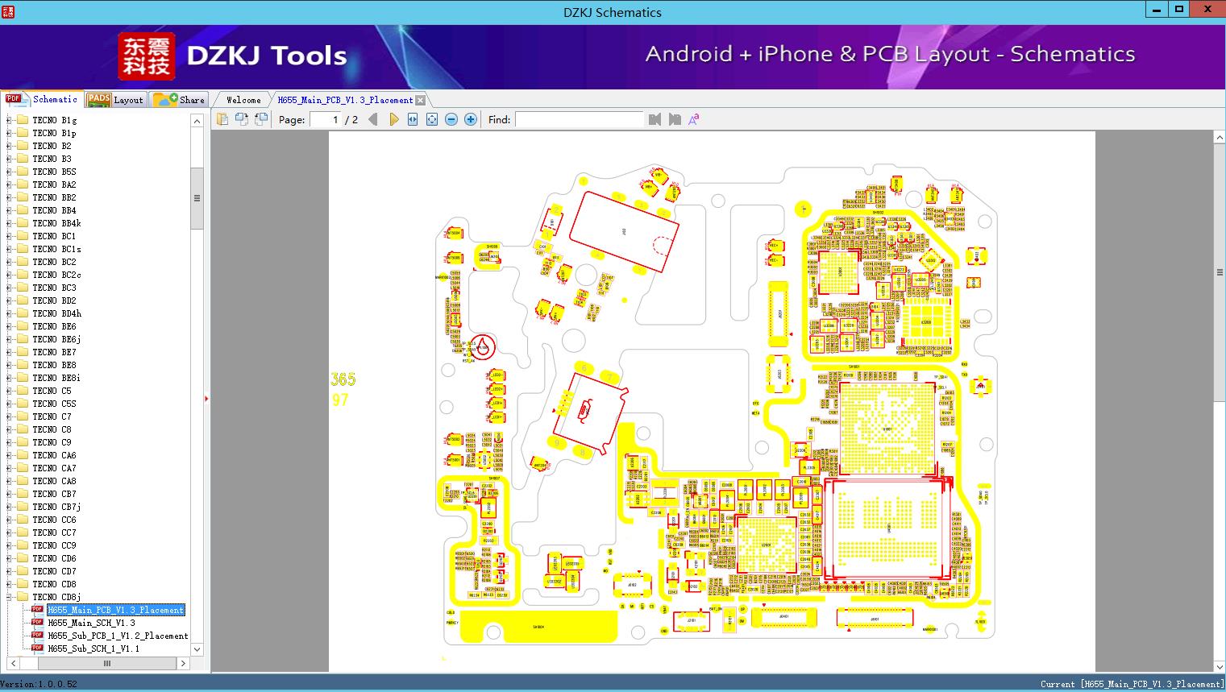This screenshot has height=692, width=1226.
Task: Click the find next icon
Action: (x=675, y=119)
